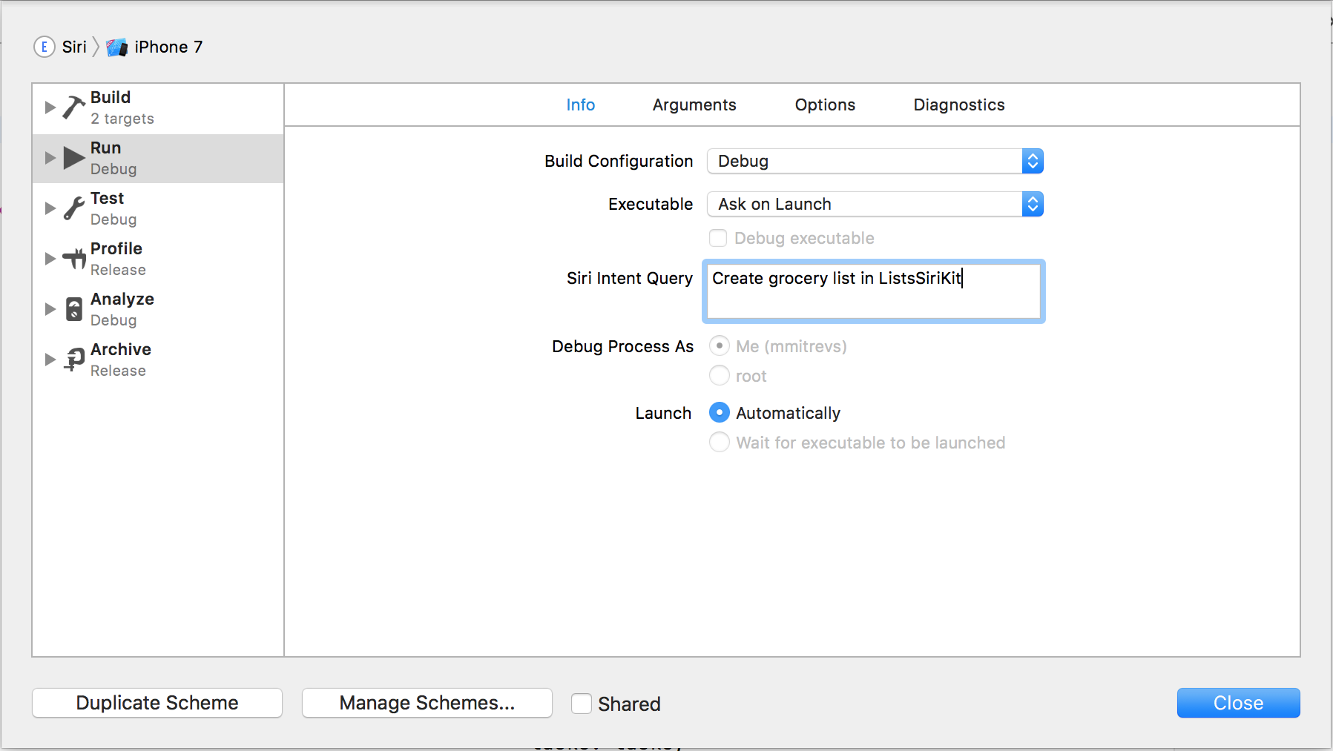Select the Profile instrument icon
Screen dimensions: 1333x751
[73, 259]
